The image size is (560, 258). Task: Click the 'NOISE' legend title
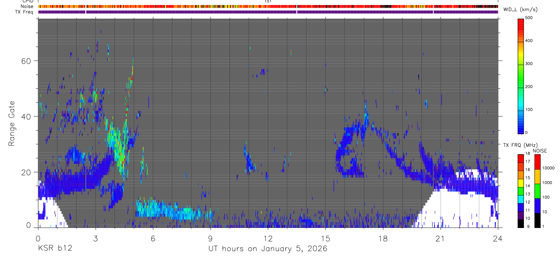pos(539,151)
